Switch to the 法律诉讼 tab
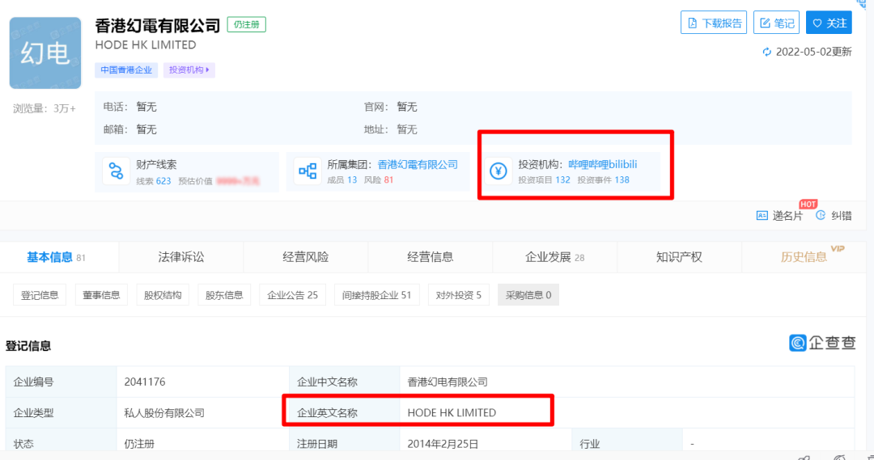The height and width of the screenshot is (460, 874). click(x=181, y=257)
